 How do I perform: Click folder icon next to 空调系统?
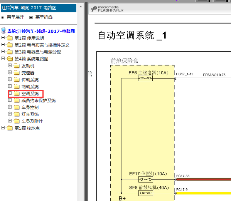pos(17,93)
